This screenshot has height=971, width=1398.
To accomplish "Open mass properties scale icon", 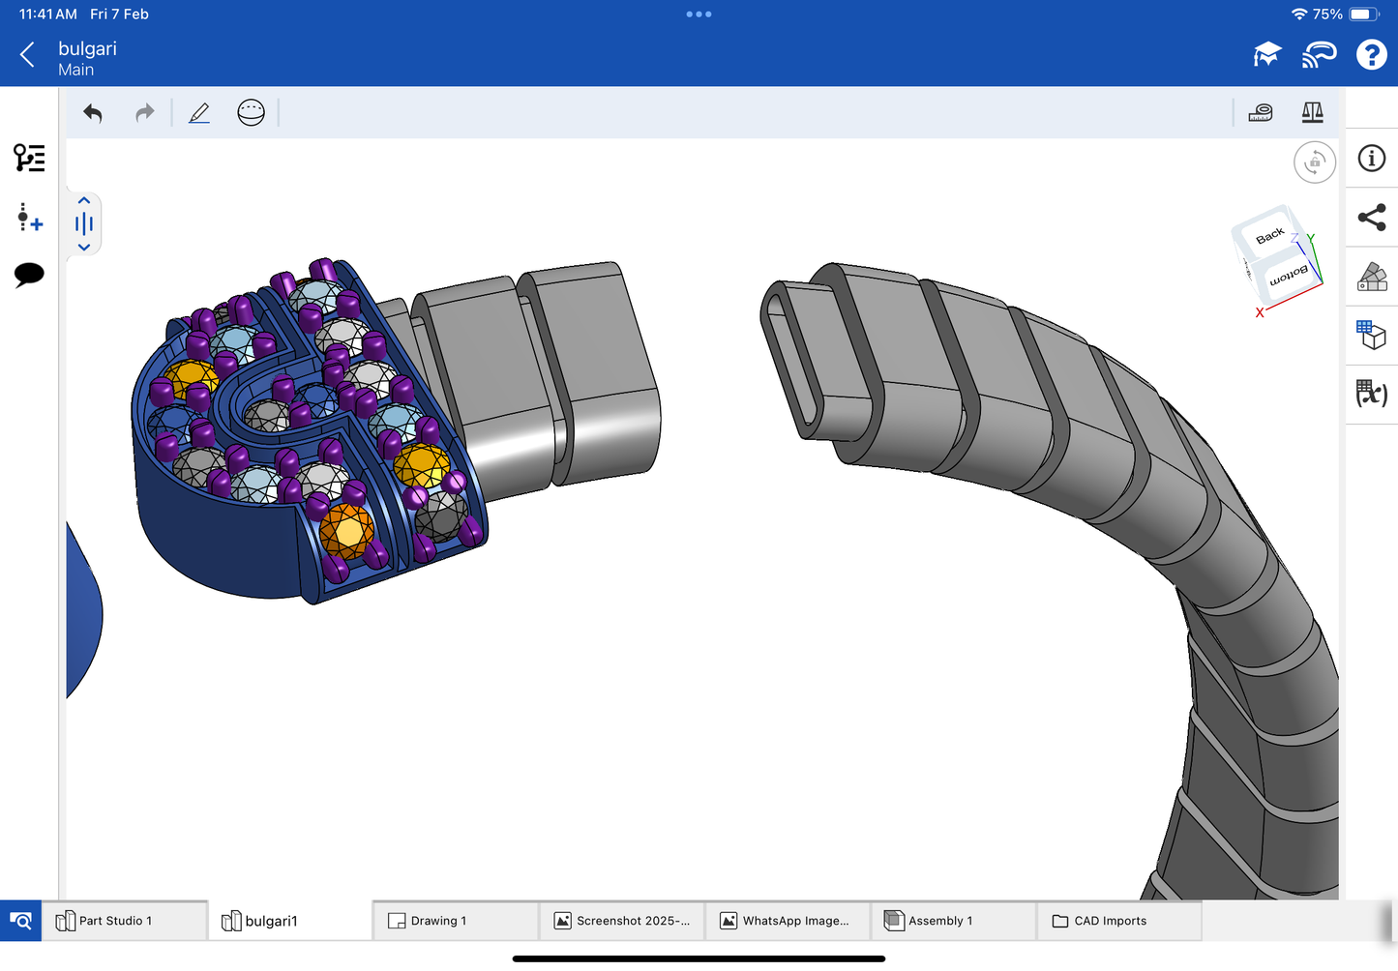I will pos(1312,113).
